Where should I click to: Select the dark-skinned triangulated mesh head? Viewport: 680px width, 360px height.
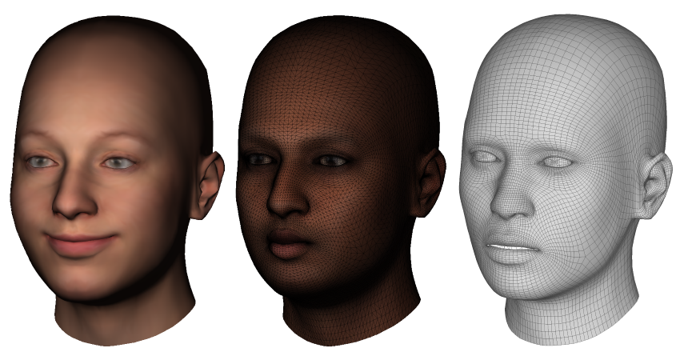[341, 181]
